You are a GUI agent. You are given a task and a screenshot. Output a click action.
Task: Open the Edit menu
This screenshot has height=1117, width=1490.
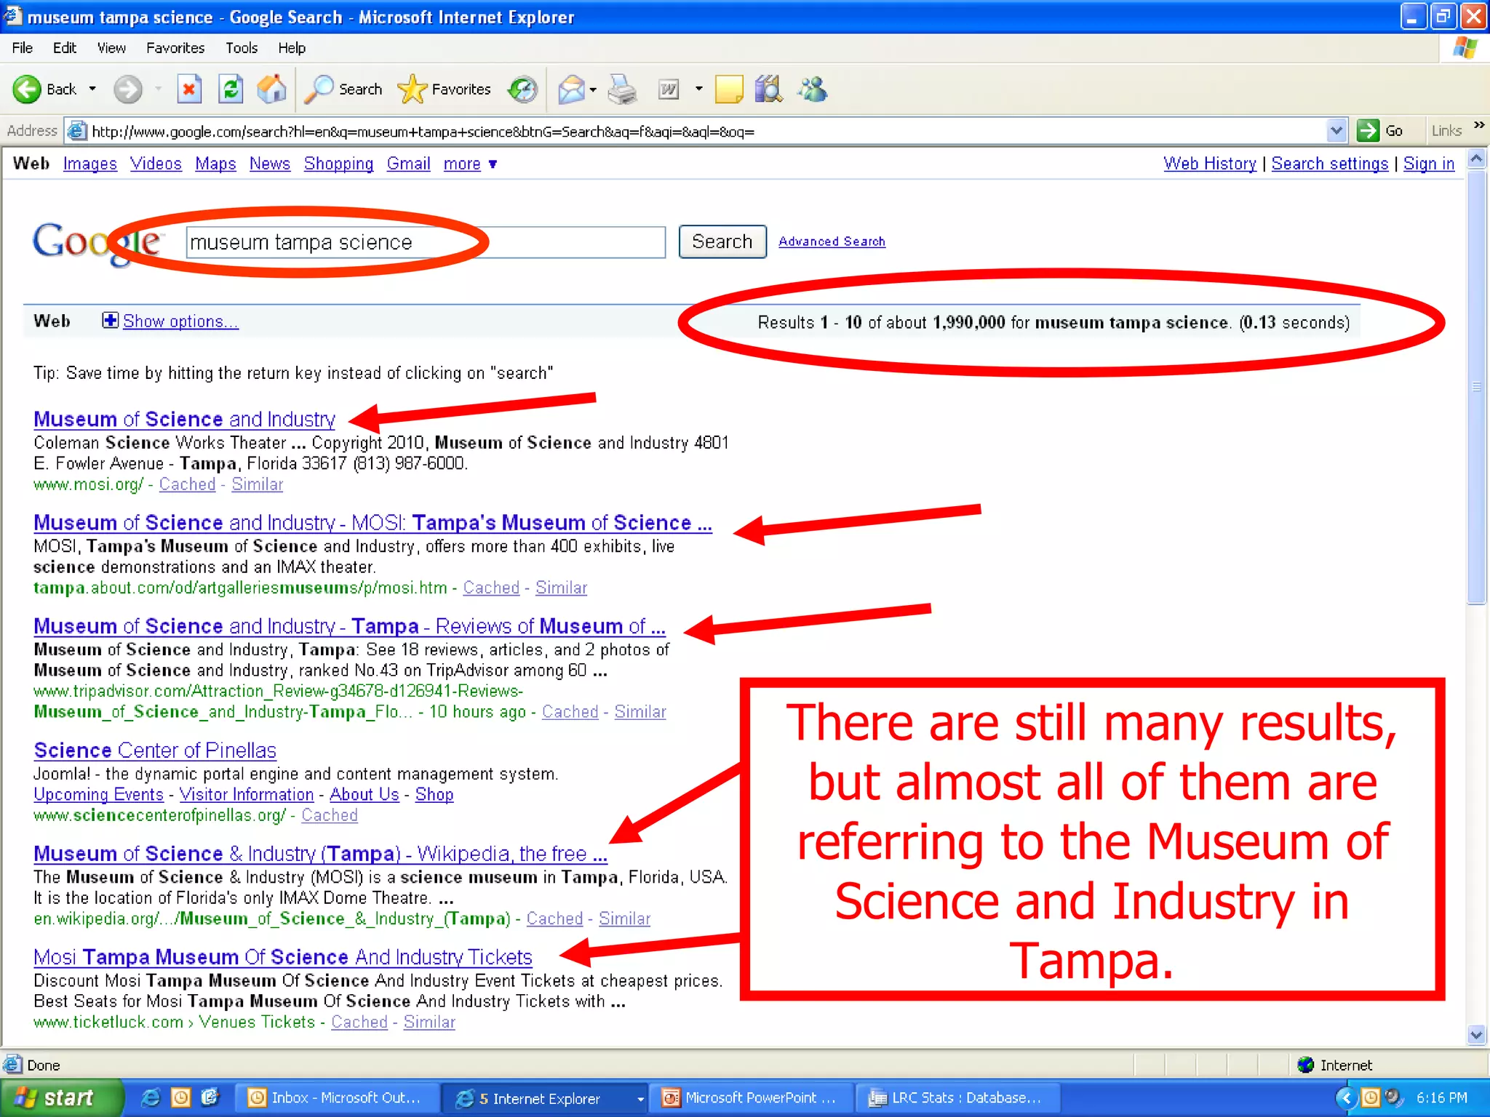[64, 48]
